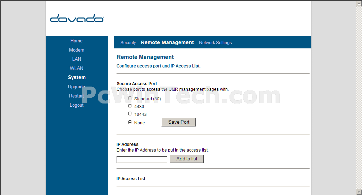Go to the Modem section
Image resolution: width=362 pixels, height=195 pixels.
pos(77,50)
